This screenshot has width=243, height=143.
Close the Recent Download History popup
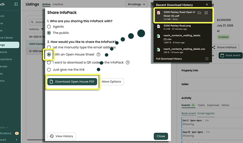207,5
